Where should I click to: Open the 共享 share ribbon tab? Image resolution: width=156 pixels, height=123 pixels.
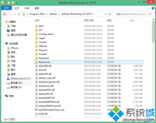tap(27, 8)
